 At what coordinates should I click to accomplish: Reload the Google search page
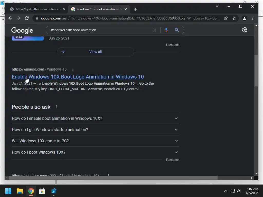[27, 18]
